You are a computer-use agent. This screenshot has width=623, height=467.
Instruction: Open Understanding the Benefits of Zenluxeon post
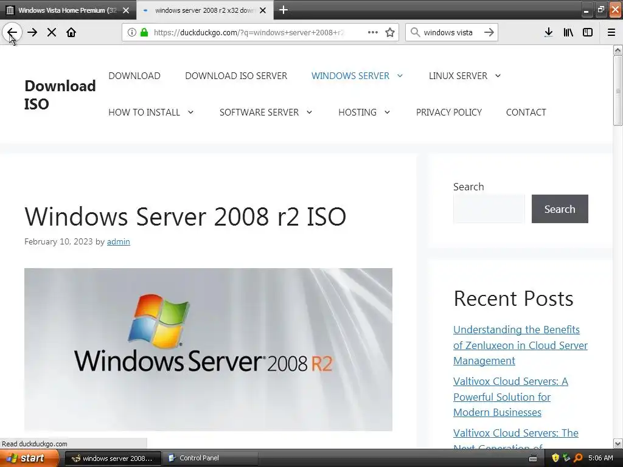point(520,345)
